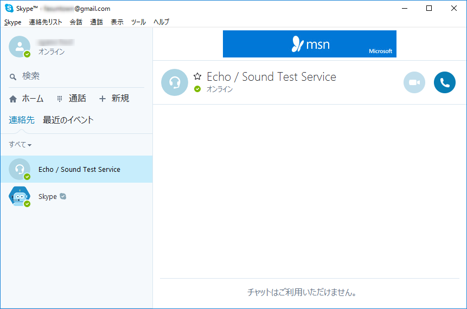Switch to the 連絡先 tab
This screenshot has height=309, width=467.
pos(22,120)
